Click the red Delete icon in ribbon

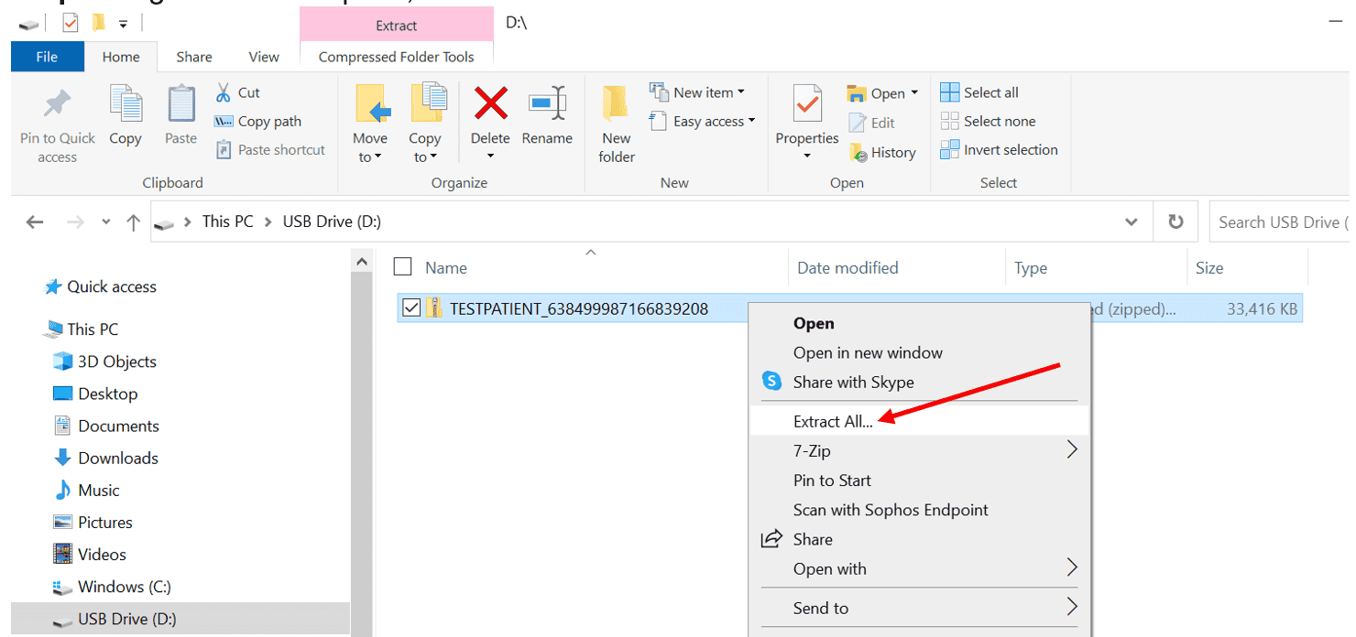click(x=490, y=103)
